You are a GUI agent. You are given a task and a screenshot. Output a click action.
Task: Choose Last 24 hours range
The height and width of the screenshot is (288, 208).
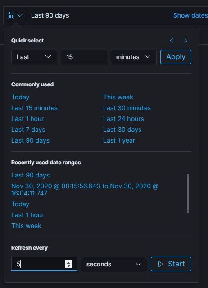point(123,119)
